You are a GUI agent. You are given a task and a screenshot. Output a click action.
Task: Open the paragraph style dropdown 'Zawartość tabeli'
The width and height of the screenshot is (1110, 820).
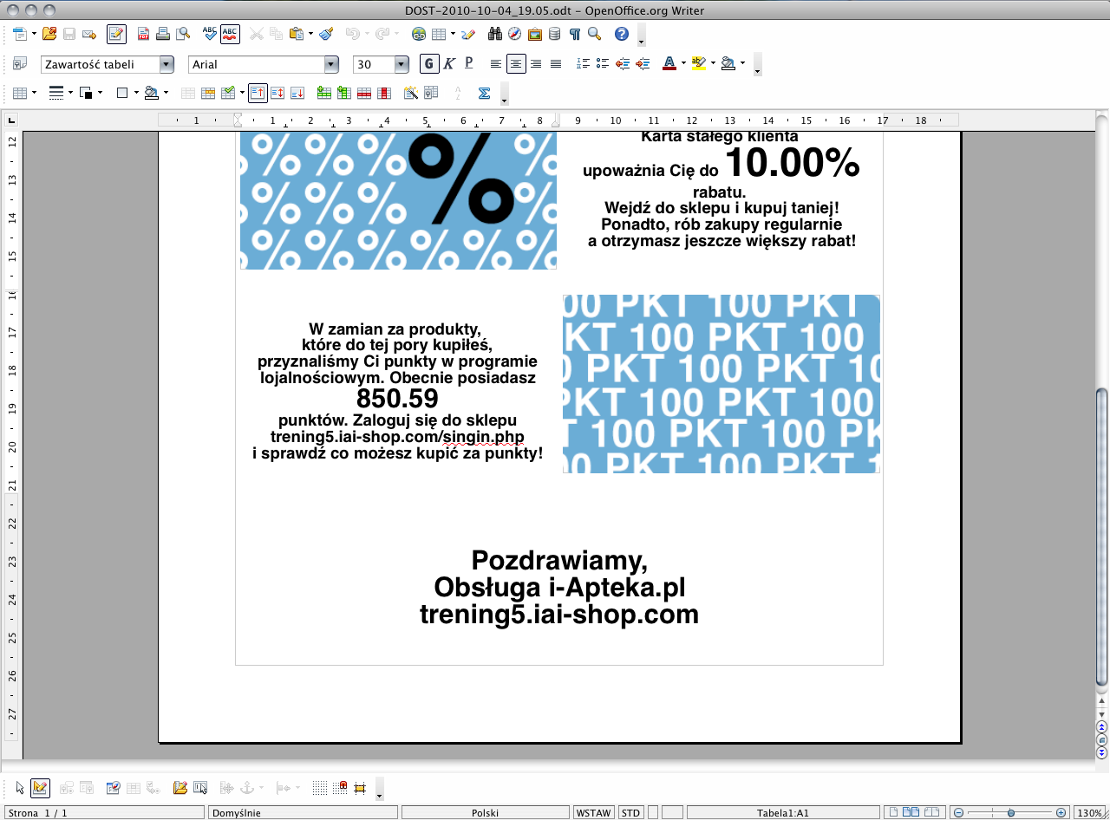click(x=166, y=64)
